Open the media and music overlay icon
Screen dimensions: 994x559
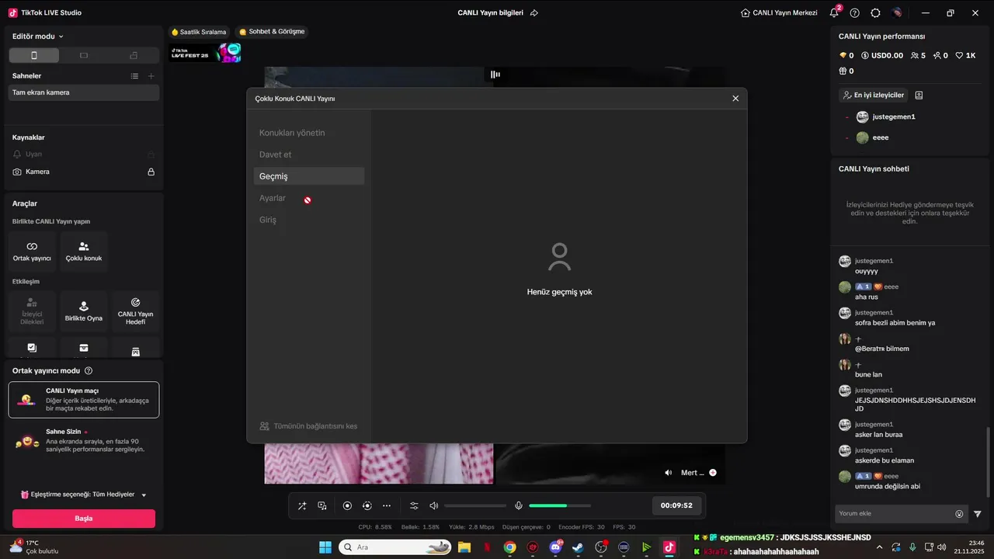(322, 505)
